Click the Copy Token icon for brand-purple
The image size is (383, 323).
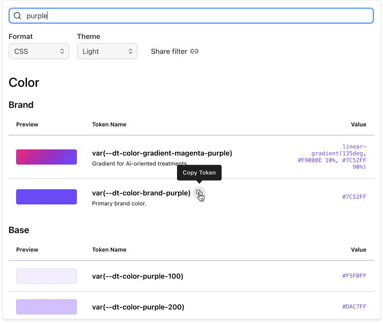click(199, 193)
